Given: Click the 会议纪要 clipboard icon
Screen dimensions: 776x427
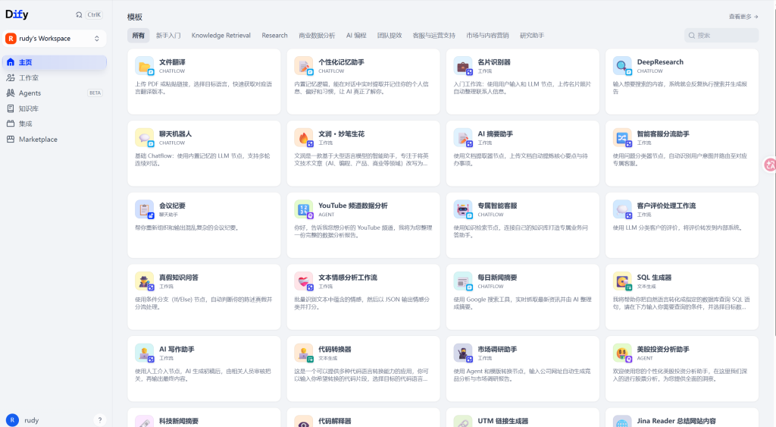Looking at the screenshot, I should click(145, 209).
